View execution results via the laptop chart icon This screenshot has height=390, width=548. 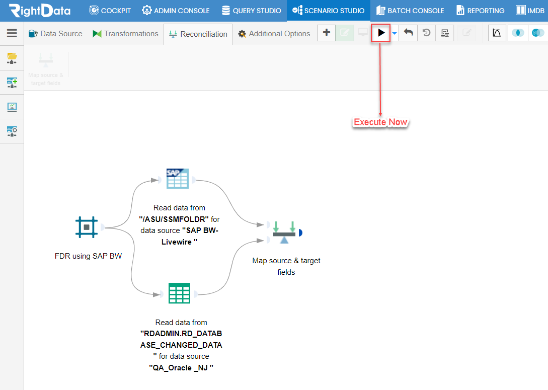(11, 106)
